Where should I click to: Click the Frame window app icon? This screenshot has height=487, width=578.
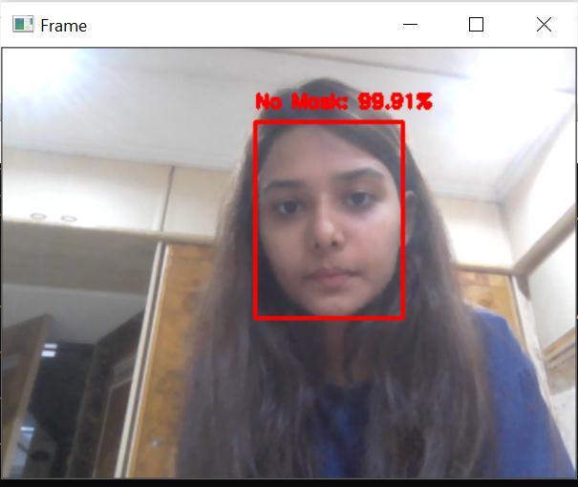(23, 24)
